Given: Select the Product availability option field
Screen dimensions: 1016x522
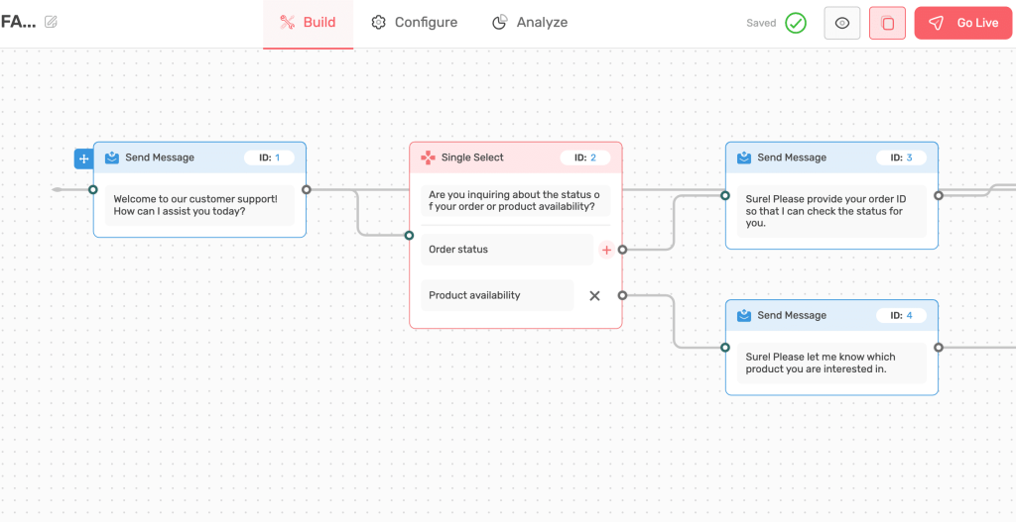Looking at the screenshot, I should 496,295.
